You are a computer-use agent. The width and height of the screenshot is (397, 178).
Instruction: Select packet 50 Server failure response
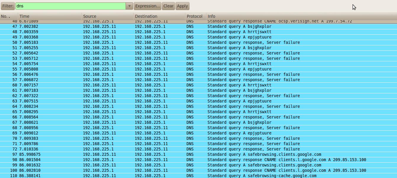point(198,42)
